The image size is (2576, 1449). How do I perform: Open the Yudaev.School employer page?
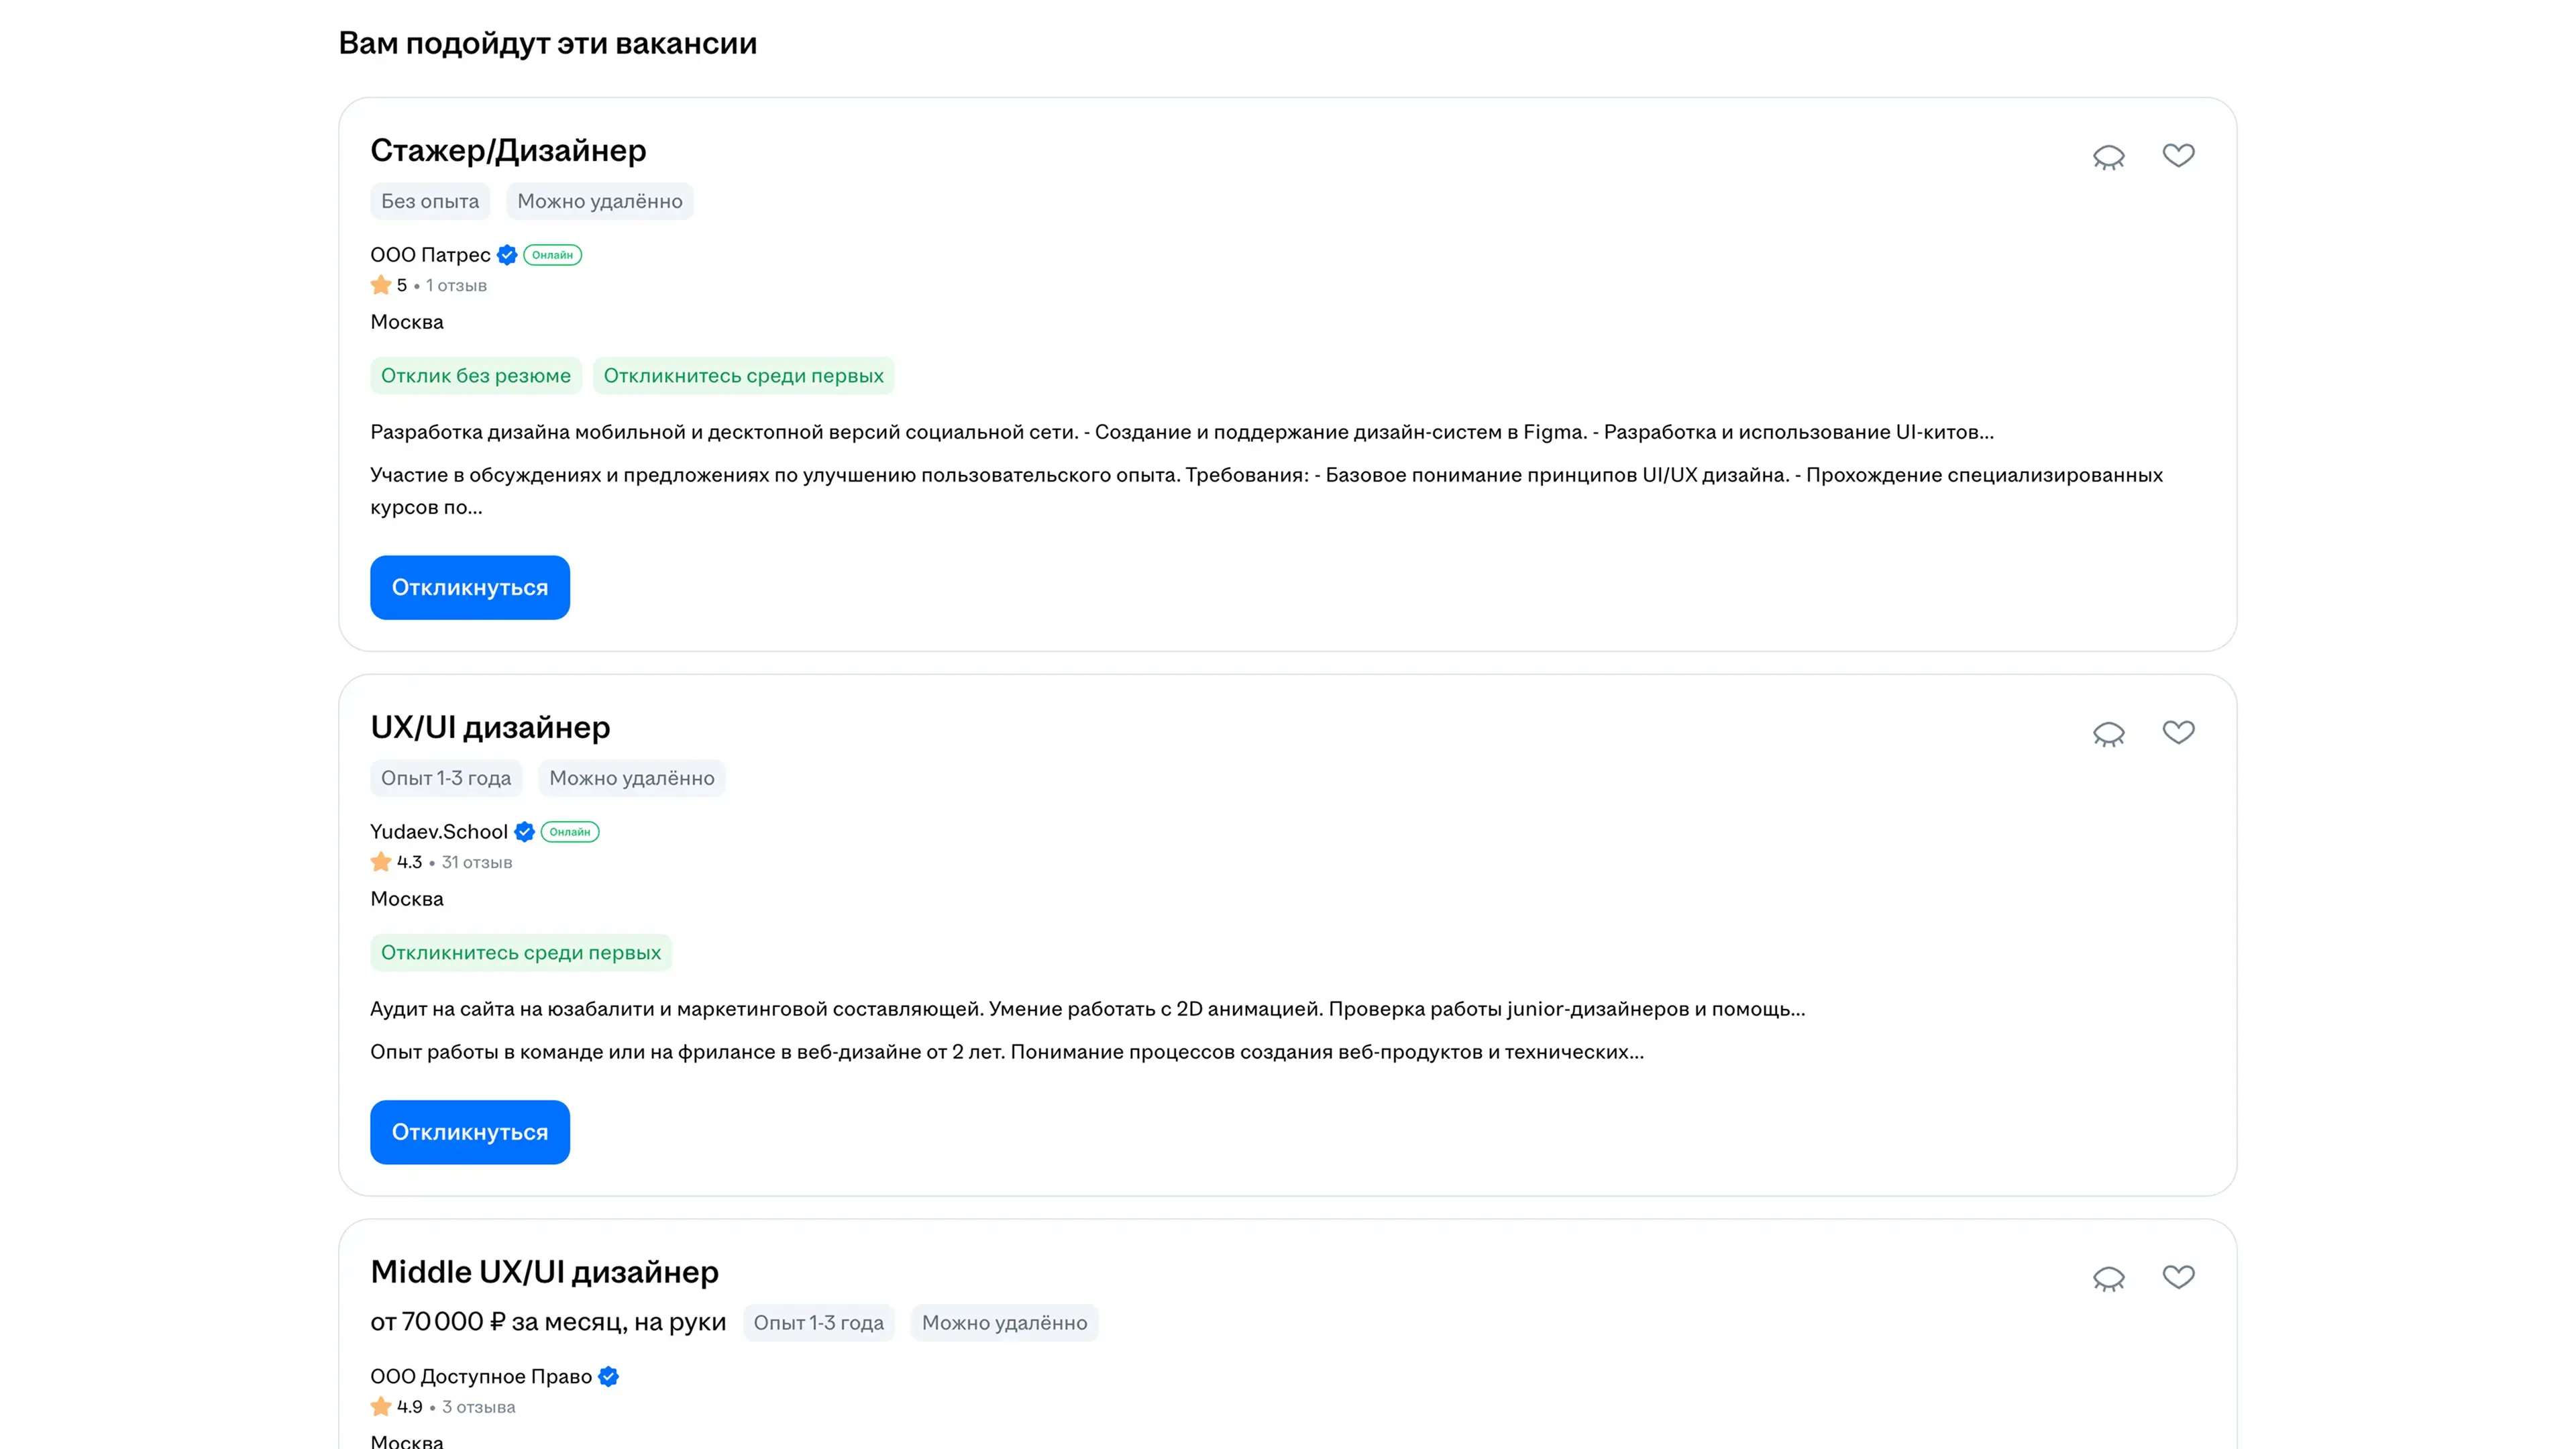click(438, 832)
